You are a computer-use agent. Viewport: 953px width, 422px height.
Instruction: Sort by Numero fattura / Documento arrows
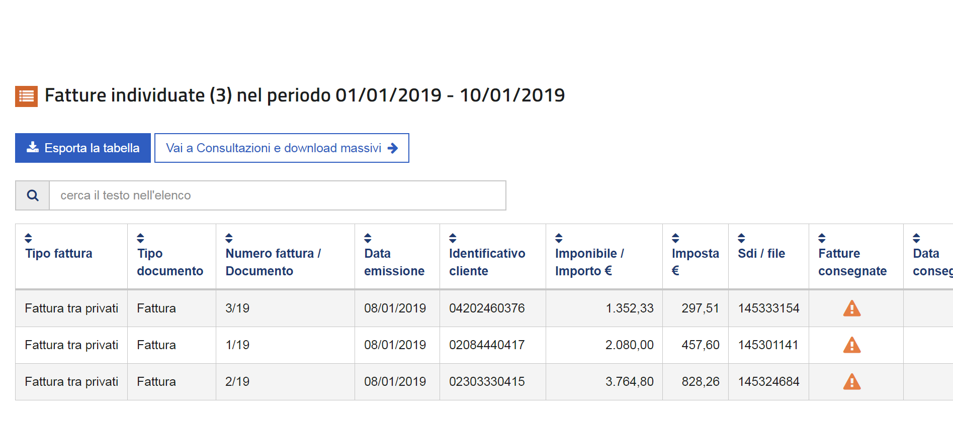click(229, 238)
